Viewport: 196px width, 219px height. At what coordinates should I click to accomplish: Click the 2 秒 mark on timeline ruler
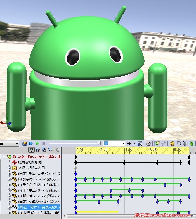click(104, 150)
